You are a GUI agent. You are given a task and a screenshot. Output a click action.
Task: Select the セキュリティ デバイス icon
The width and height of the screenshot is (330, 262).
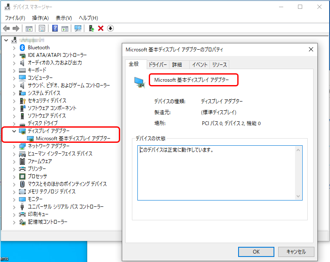(22, 101)
